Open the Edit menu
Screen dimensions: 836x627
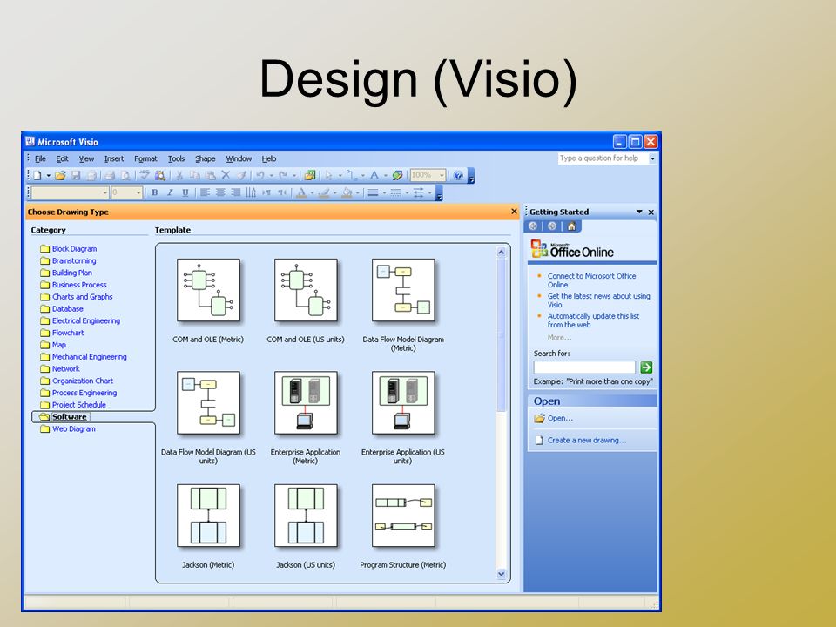[63, 158]
